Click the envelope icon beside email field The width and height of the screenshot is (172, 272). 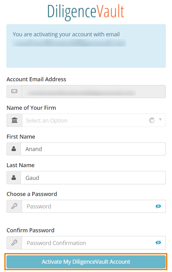14,91
